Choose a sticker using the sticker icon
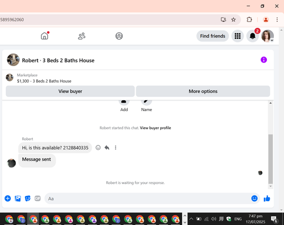Image resolution: width=284 pixels, height=225 pixels. 28,198
